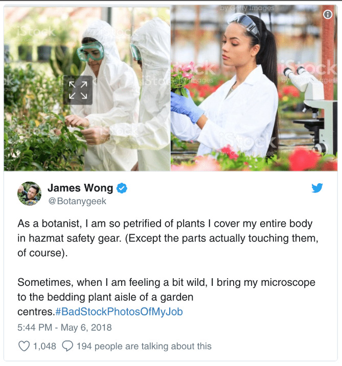
Task: Click the blue verified badge
Action: 122,188
